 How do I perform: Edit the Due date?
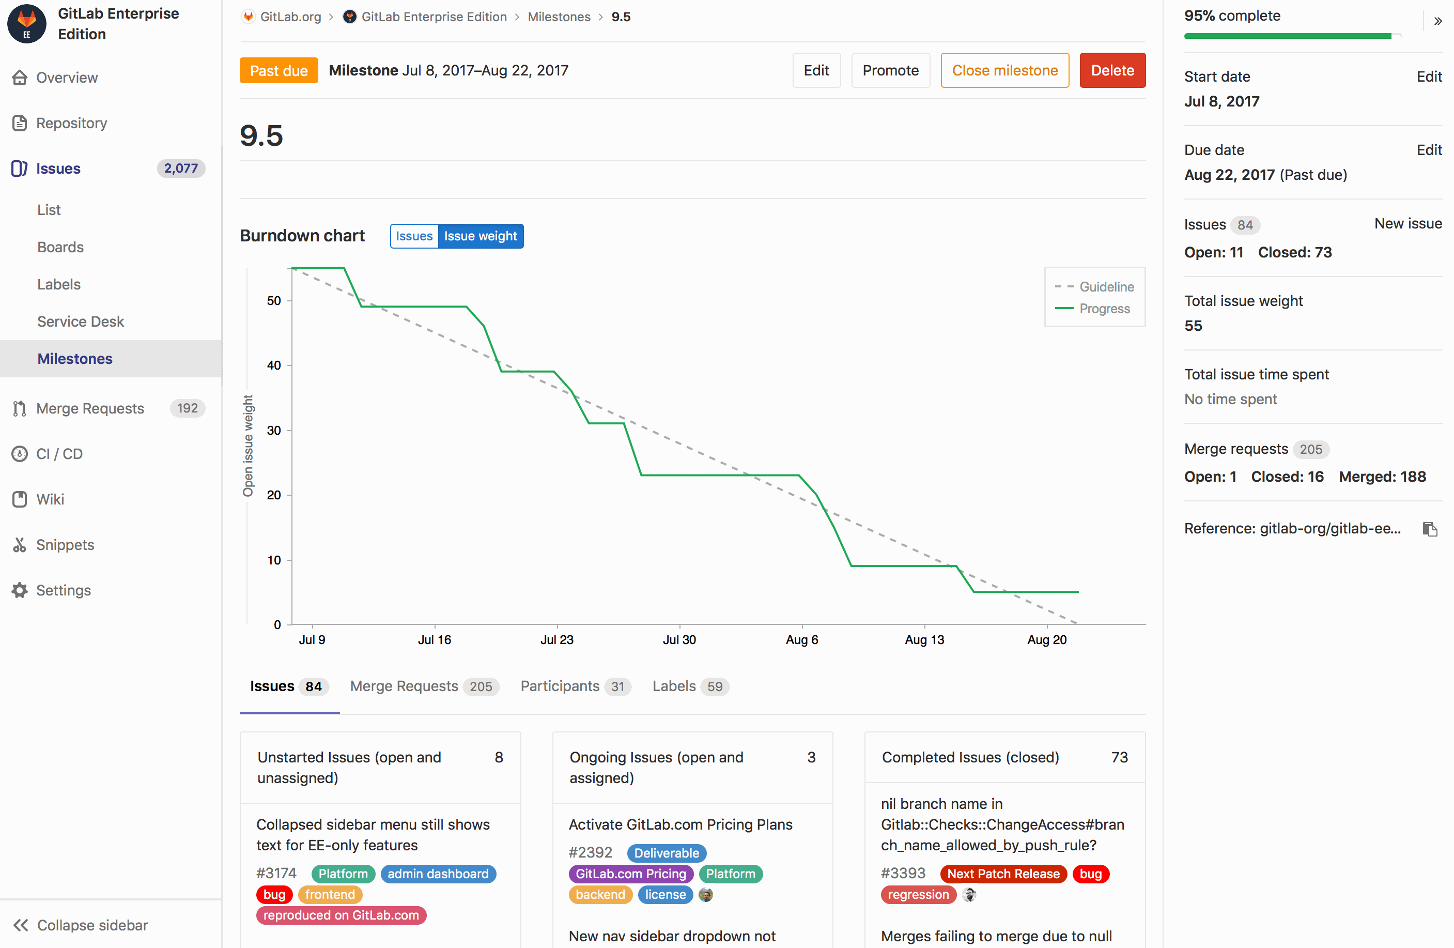[1429, 150]
